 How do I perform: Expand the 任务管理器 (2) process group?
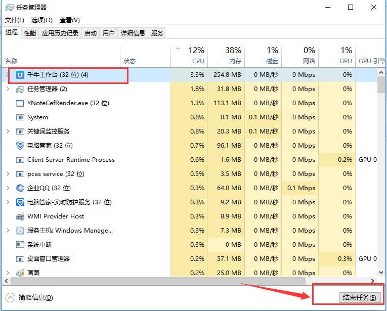tap(8, 89)
